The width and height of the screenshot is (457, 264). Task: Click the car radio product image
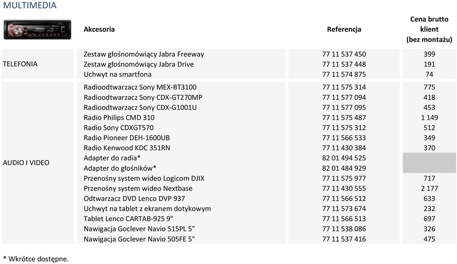pos(37,29)
